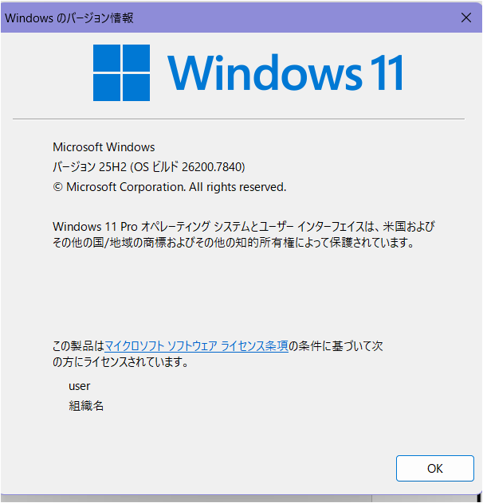
Task: Open the マイクロソフト ソフトウェア ライセンス条項 link
Action: pyautogui.click(x=196, y=345)
